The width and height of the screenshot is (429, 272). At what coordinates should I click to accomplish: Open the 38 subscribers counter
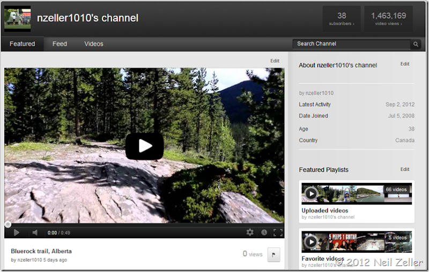click(x=342, y=19)
